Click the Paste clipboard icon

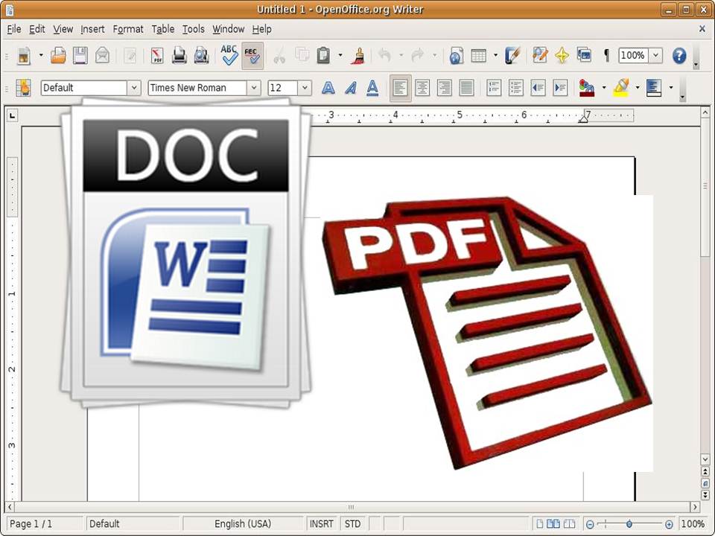coord(323,55)
